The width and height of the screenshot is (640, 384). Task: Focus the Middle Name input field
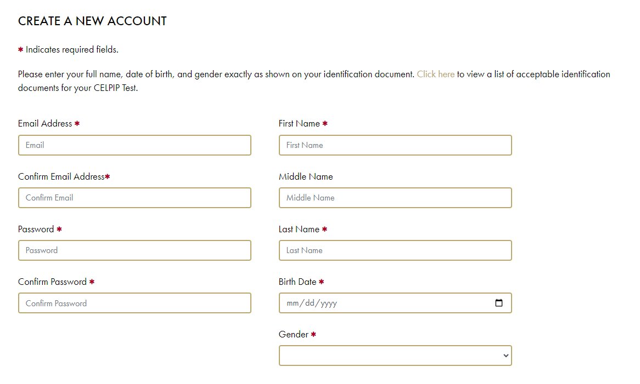coord(395,198)
